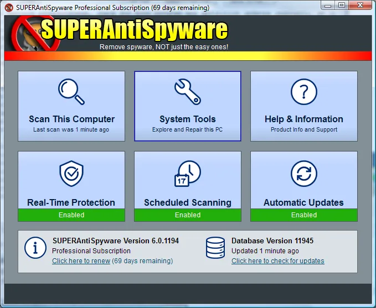This screenshot has width=376, height=308.
Task: Open the Scheduled Scanning calendar clock icon
Action: click(188, 174)
